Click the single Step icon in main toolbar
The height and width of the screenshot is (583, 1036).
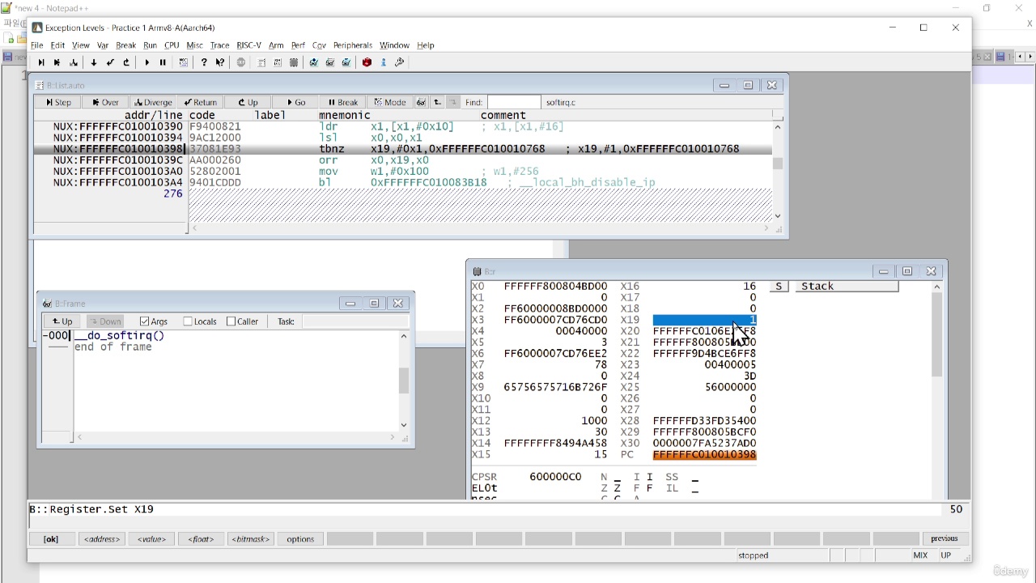tap(41, 62)
